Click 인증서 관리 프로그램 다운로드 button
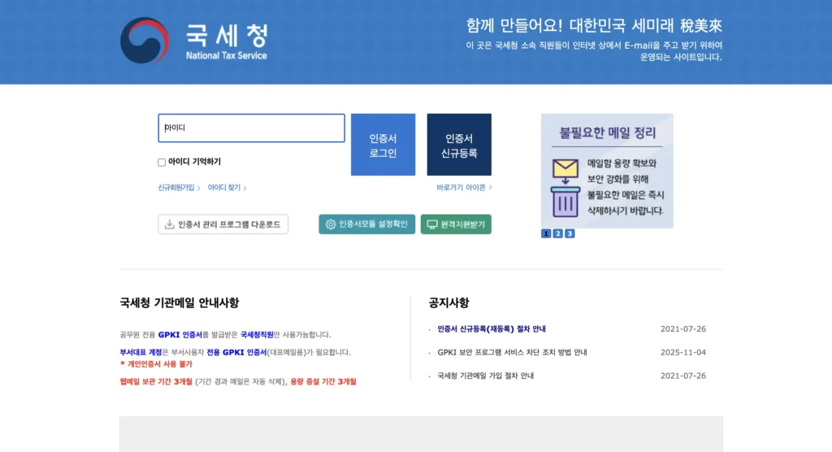This screenshot has width=832, height=452. [223, 224]
